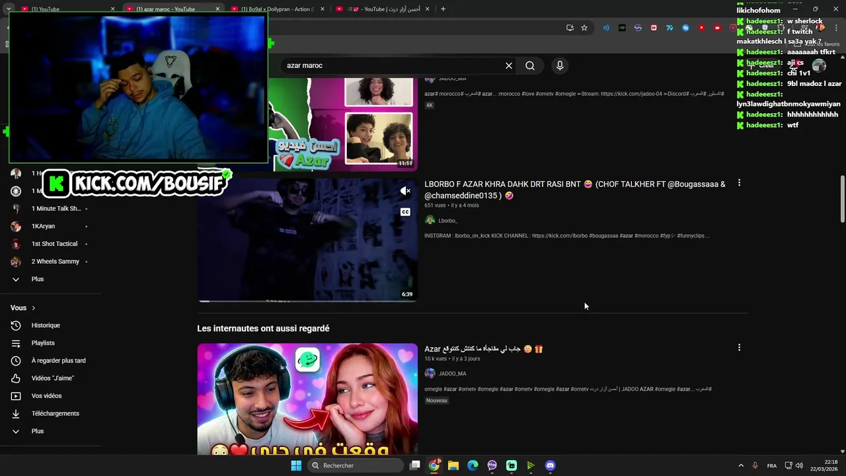Open the '1st Shot Tactical' subscription
The image size is (846, 476).
click(53, 244)
